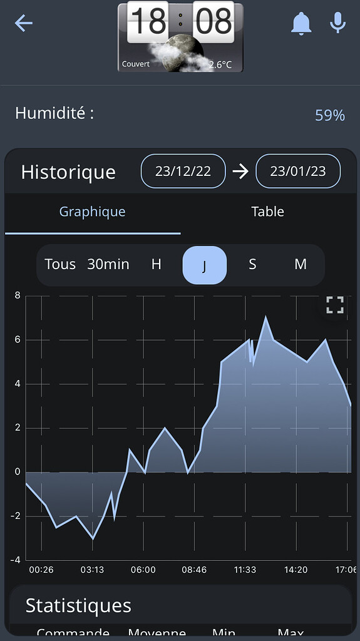Select the J daily range
Screen dimensions: 360x641
(x=205, y=265)
